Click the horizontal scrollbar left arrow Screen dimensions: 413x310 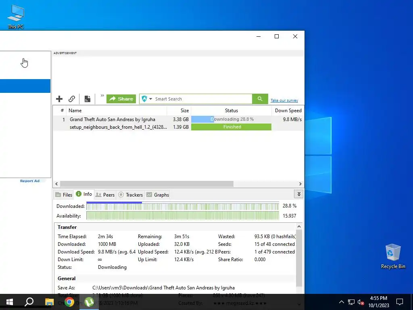pyautogui.click(x=56, y=184)
